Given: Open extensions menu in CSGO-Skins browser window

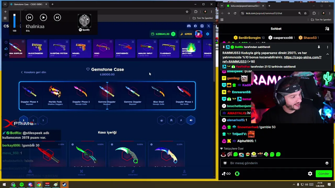Looking at the screenshot, I should (196, 12).
